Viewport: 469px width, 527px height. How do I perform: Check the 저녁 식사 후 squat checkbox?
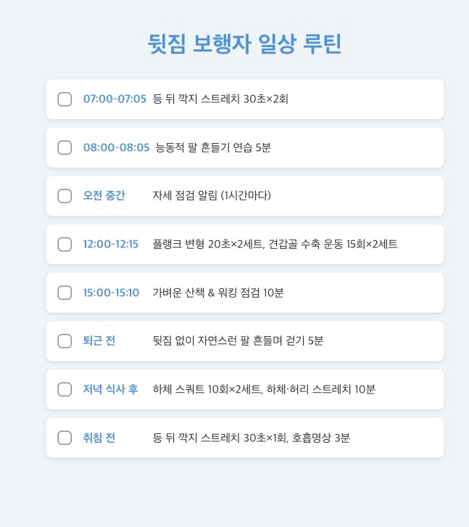65,390
